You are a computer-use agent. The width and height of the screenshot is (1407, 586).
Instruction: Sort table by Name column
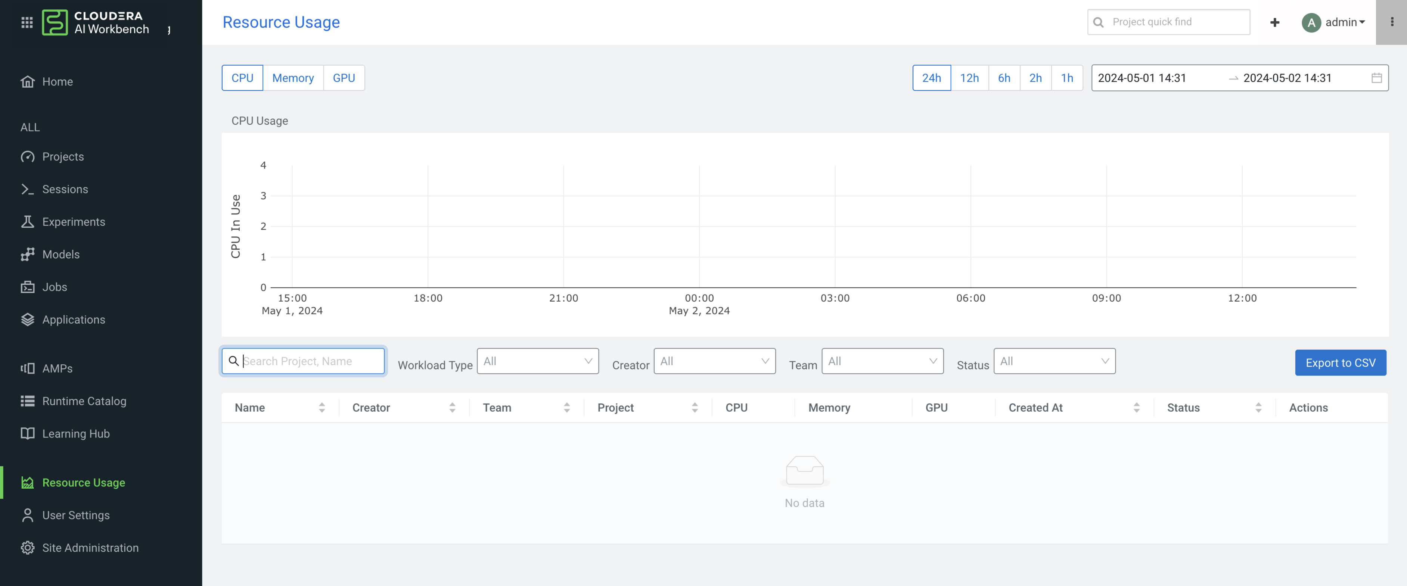click(322, 408)
